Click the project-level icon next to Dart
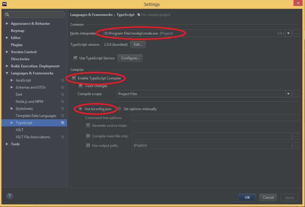Screen dimensions: 305x207 63,94
